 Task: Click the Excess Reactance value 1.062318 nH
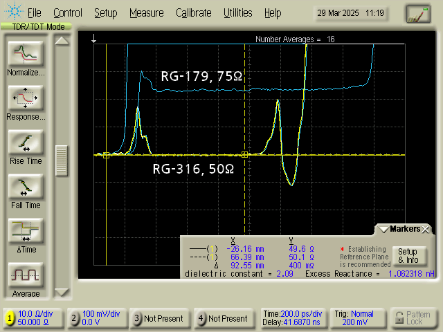pyautogui.click(x=411, y=274)
